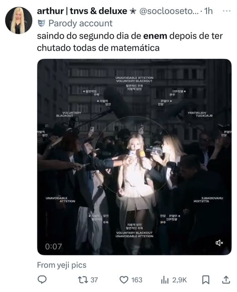Click the parody mask icon
Image resolution: width=237 pixels, height=292 pixels.
(x=41, y=23)
